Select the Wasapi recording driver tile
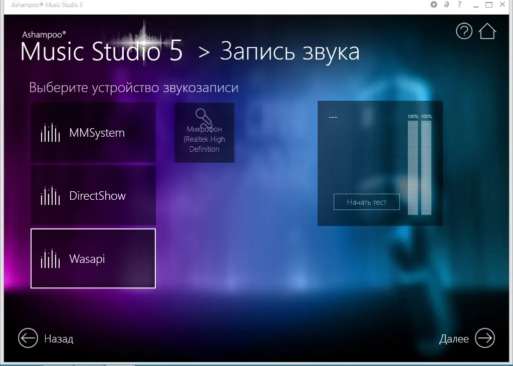 coord(93,258)
